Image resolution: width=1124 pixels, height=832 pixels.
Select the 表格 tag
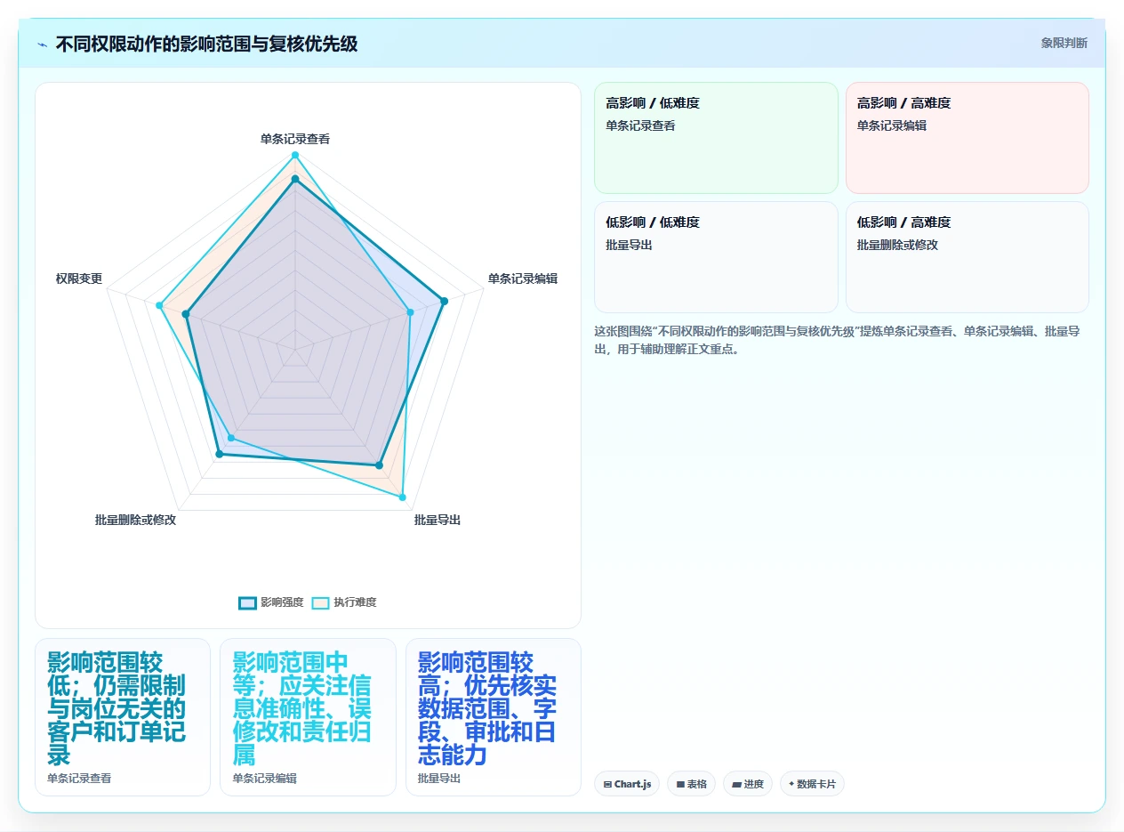691,784
